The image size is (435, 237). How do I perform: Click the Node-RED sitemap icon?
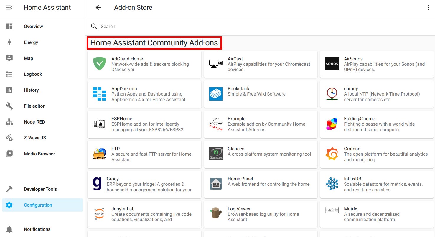tap(9, 122)
